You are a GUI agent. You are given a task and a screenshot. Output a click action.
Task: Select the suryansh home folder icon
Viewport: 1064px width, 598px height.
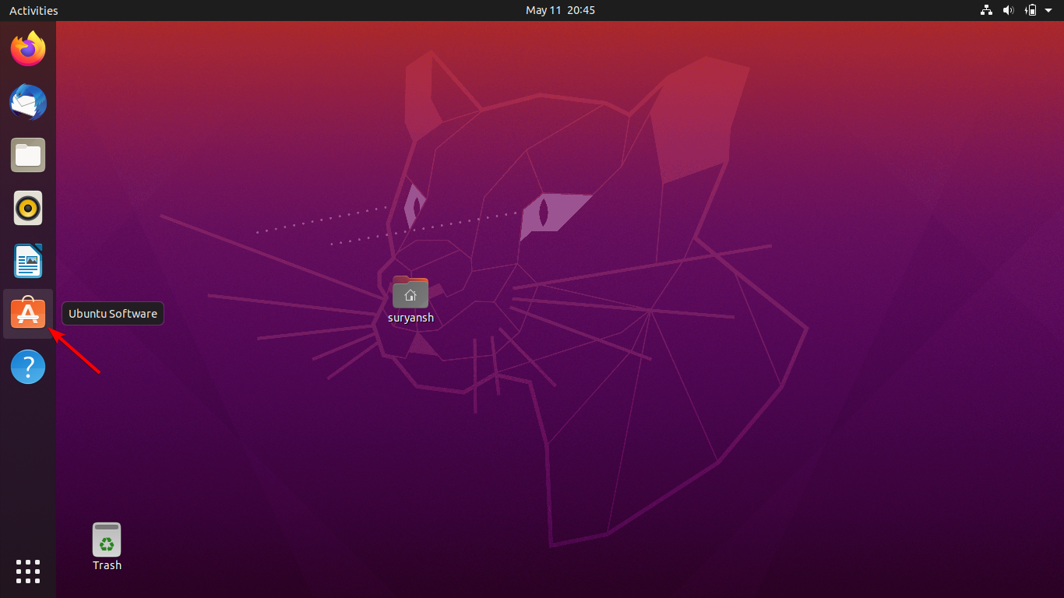(410, 293)
